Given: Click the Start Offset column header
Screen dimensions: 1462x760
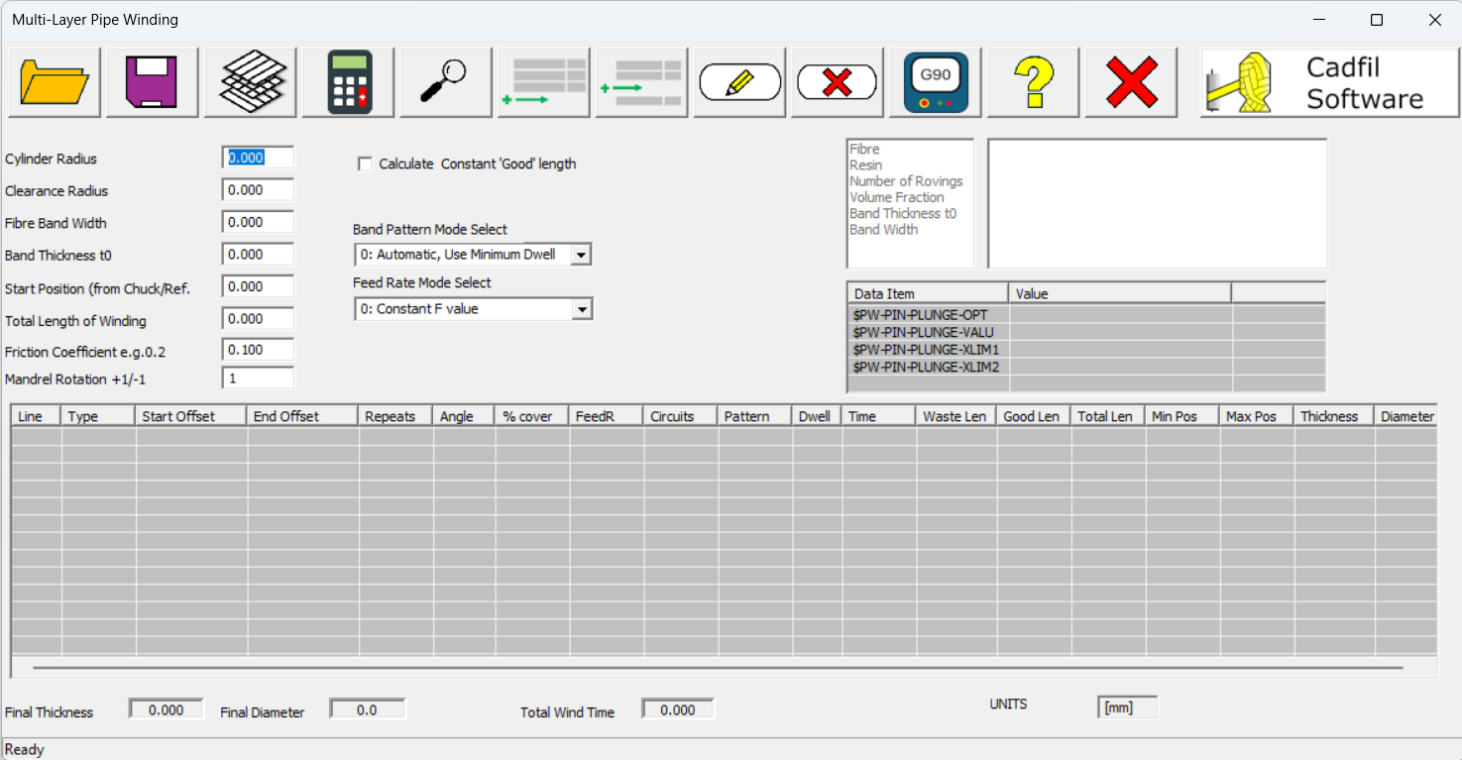Looking at the screenshot, I should tap(191, 416).
